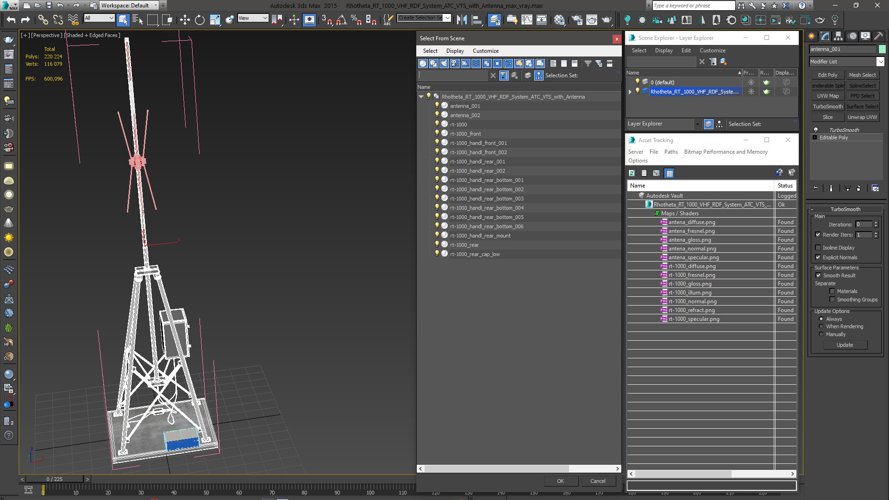Image resolution: width=889 pixels, height=500 pixels.
Task: Click the Unwrap UVW modifier button
Action: (x=862, y=117)
